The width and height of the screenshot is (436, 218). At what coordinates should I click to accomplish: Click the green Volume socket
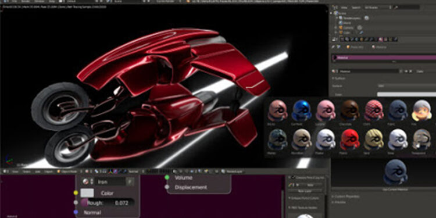click(x=167, y=177)
